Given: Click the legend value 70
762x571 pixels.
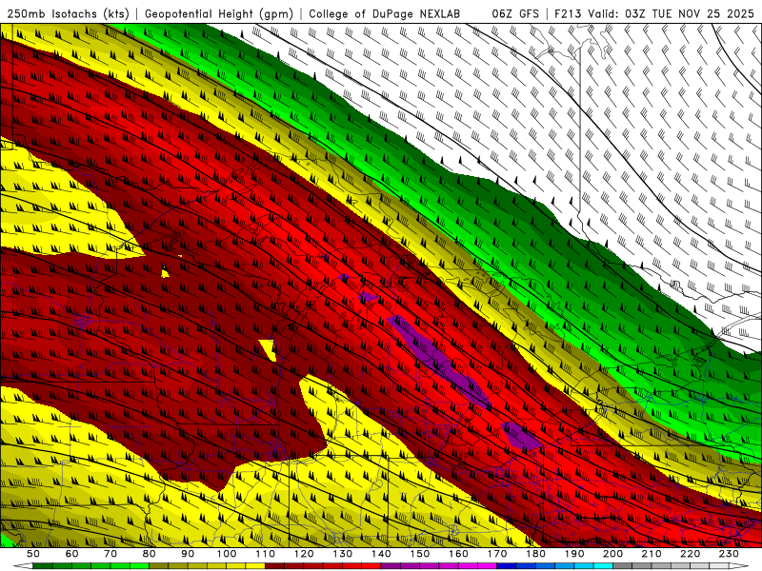Looking at the screenshot, I should 110,554.
